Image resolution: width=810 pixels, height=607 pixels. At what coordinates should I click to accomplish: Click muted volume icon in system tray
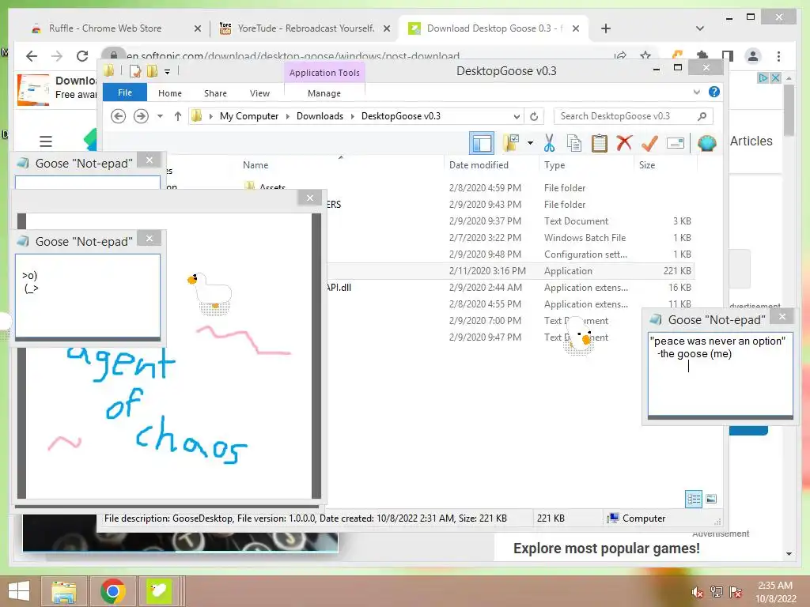698,592
